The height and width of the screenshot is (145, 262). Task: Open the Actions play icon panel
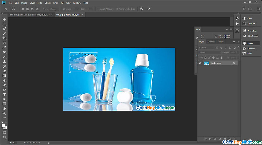coord(237,24)
